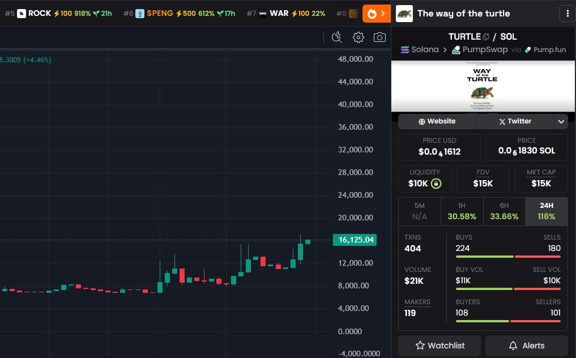Click the quick indicators lightning clock icon
Image resolution: width=576 pixels, height=358 pixels.
pos(336,37)
